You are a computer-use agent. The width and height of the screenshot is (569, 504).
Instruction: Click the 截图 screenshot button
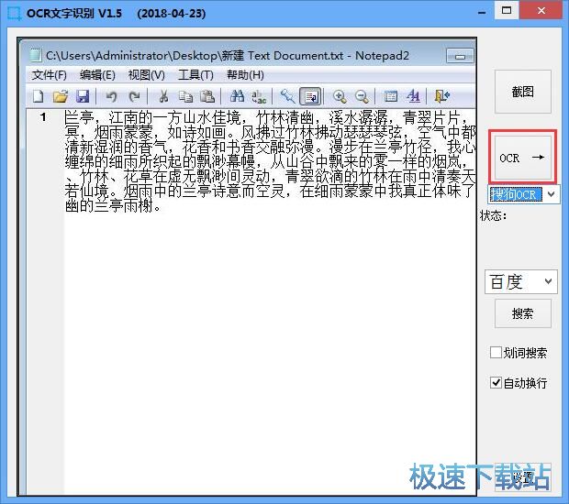point(523,92)
